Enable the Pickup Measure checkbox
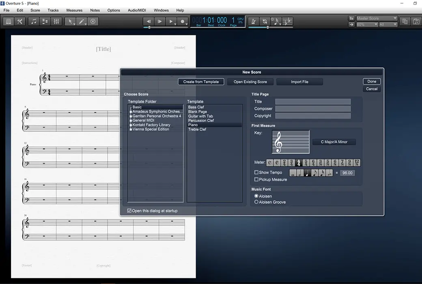Viewport: 422px width, 284px height. 256,179
